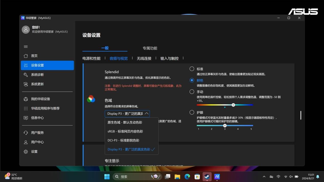Choose sRGB - 标准网页内容色彩 option

point(125,131)
